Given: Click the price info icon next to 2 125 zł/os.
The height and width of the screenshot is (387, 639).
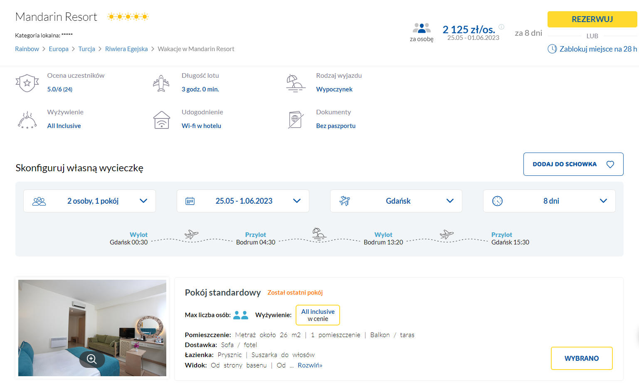Looking at the screenshot, I should (501, 27).
